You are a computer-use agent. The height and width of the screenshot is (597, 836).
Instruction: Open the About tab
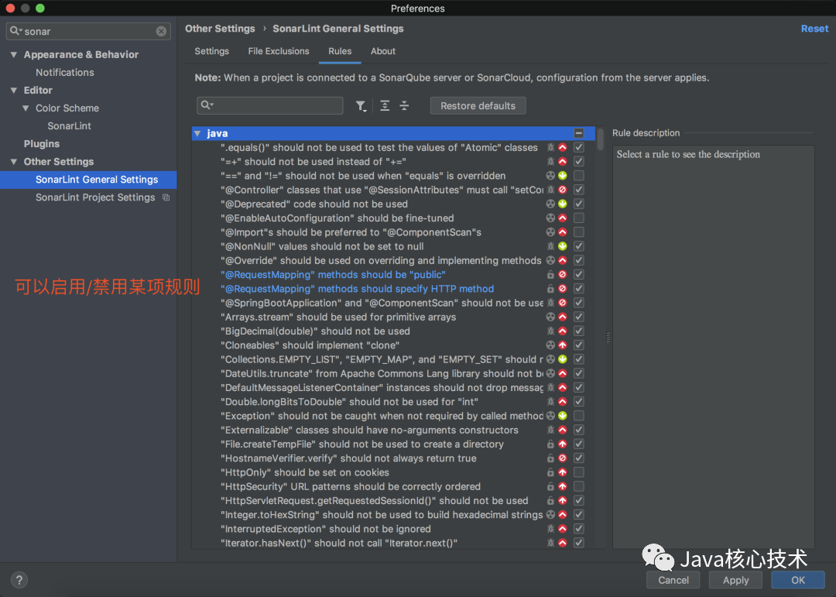point(383,51)
